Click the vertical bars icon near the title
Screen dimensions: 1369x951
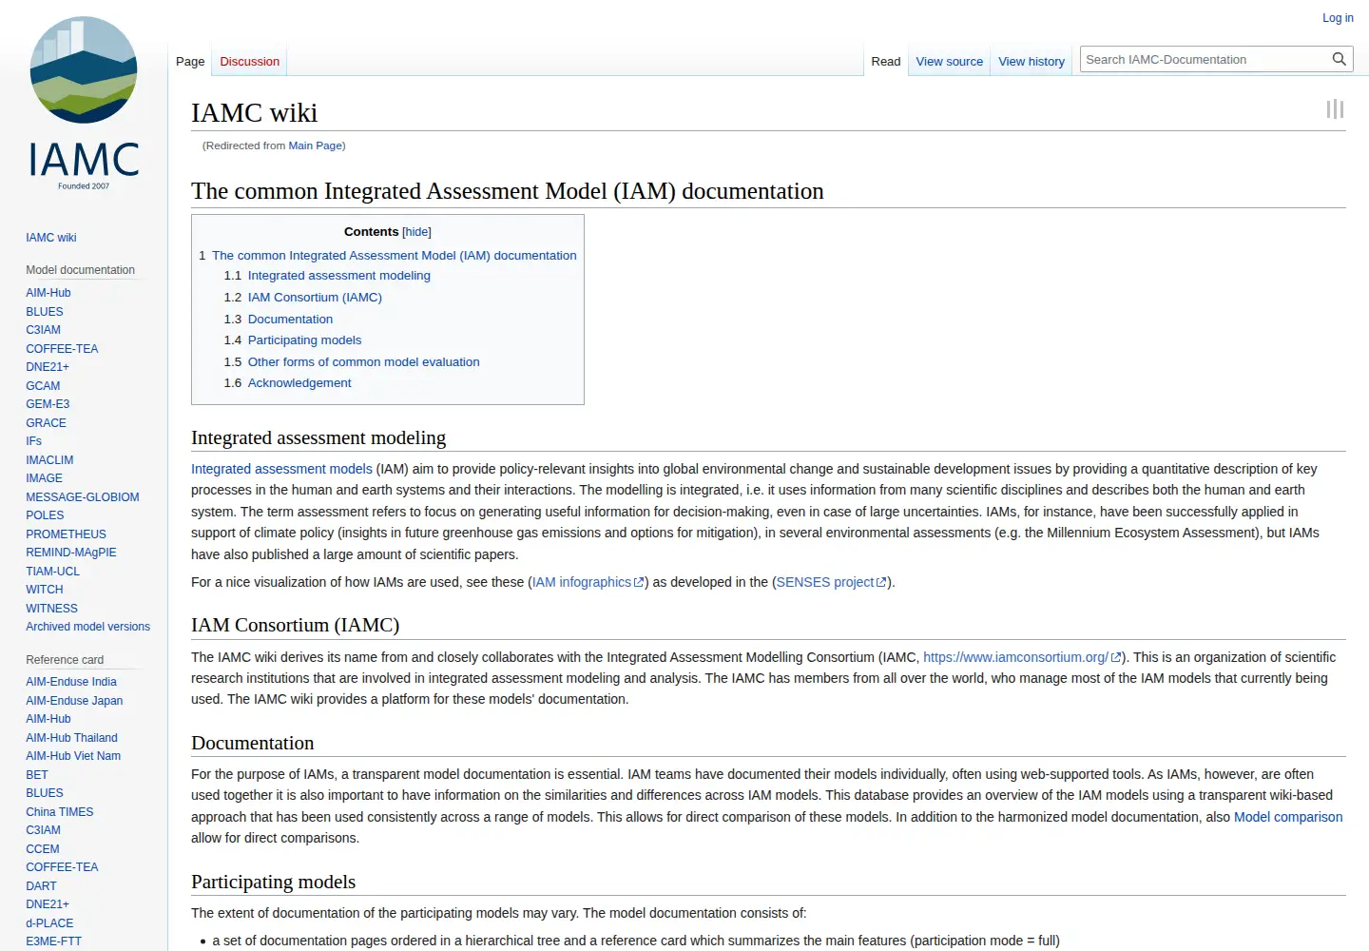[x=1335, y=109]
